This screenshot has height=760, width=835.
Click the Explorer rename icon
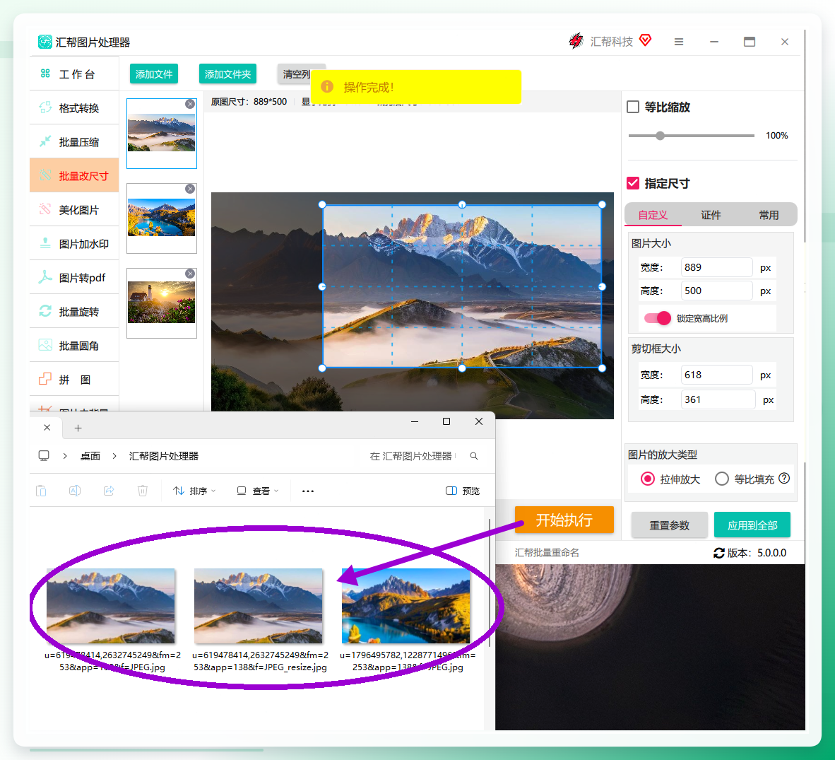pyautogui.click(x=75, y=491)
